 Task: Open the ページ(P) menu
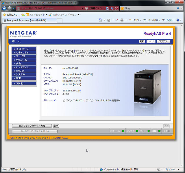135,20
